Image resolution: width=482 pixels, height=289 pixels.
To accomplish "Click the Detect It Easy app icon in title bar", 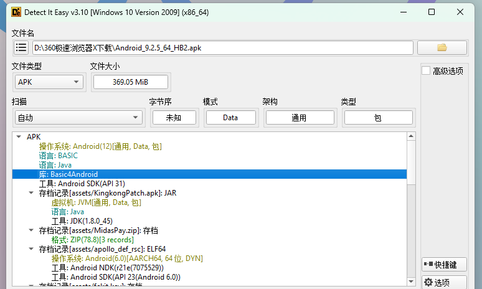I will [16, 12].
